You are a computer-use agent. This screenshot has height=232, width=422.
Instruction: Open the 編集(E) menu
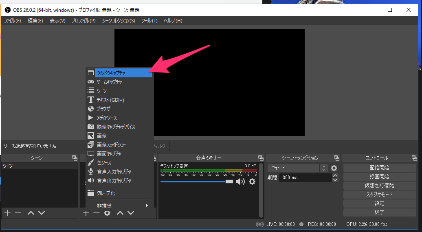click(35, 21)
